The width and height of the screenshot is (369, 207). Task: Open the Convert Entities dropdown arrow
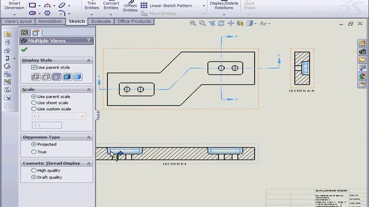(x=111, y=14)
